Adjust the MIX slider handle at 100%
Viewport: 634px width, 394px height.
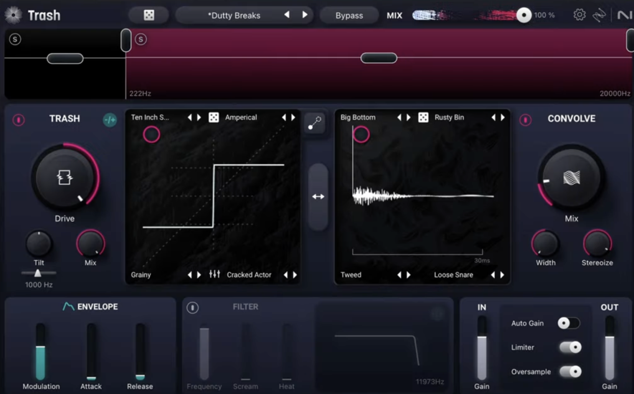pyautogui.click(x=523, y=15)
